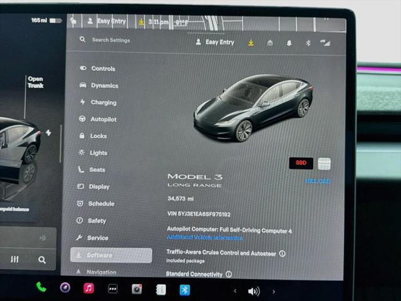Open the camera app icon in dock
This screenshot has height=301, width=401.
(65, 288)
